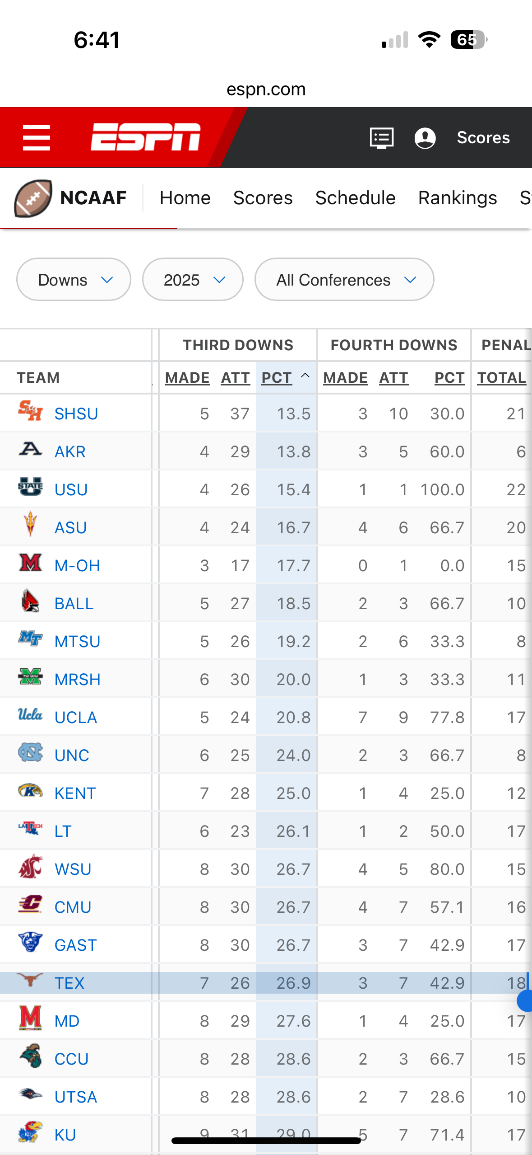
Task: Switch to the Schedule tab
Action: (356, 198)
